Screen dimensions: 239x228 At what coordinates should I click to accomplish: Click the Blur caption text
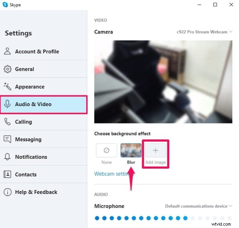coord(131,162)
